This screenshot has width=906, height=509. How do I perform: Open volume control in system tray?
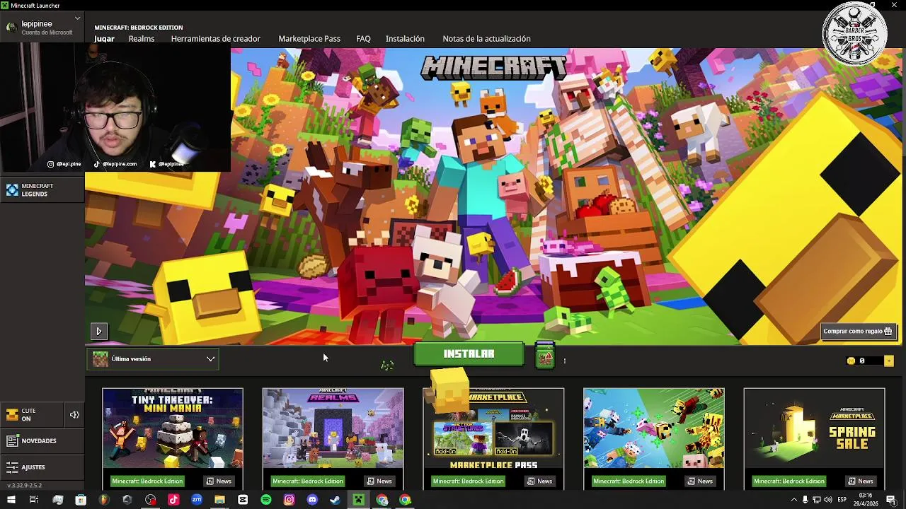click(827, 500)
